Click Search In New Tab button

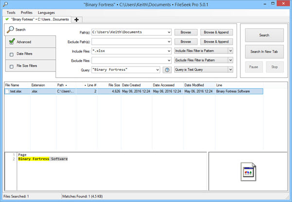pyautogui.click(x=264, y=51)
